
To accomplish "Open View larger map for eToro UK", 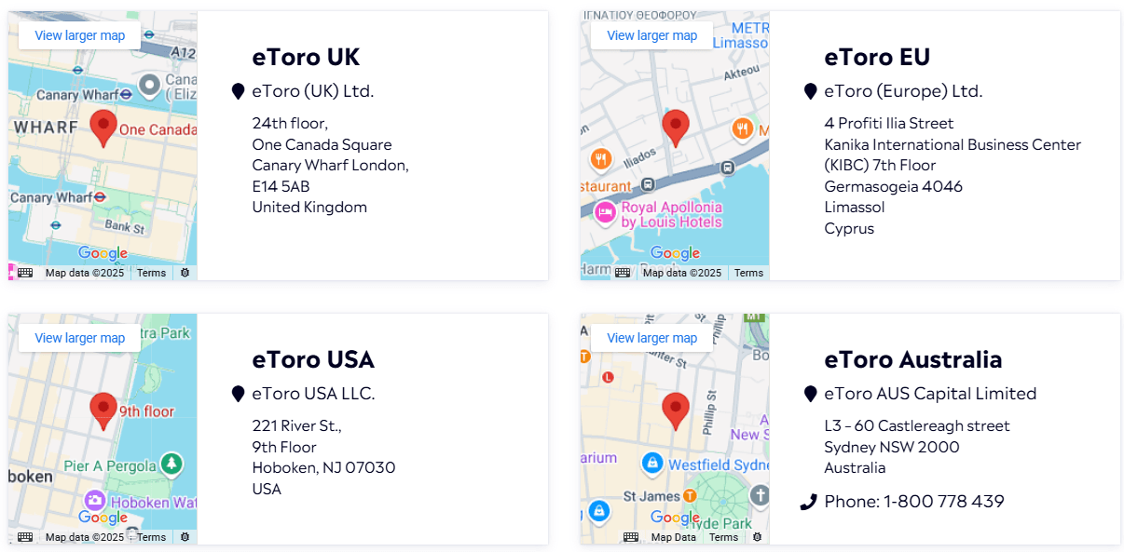I will [x=80, y=35].
